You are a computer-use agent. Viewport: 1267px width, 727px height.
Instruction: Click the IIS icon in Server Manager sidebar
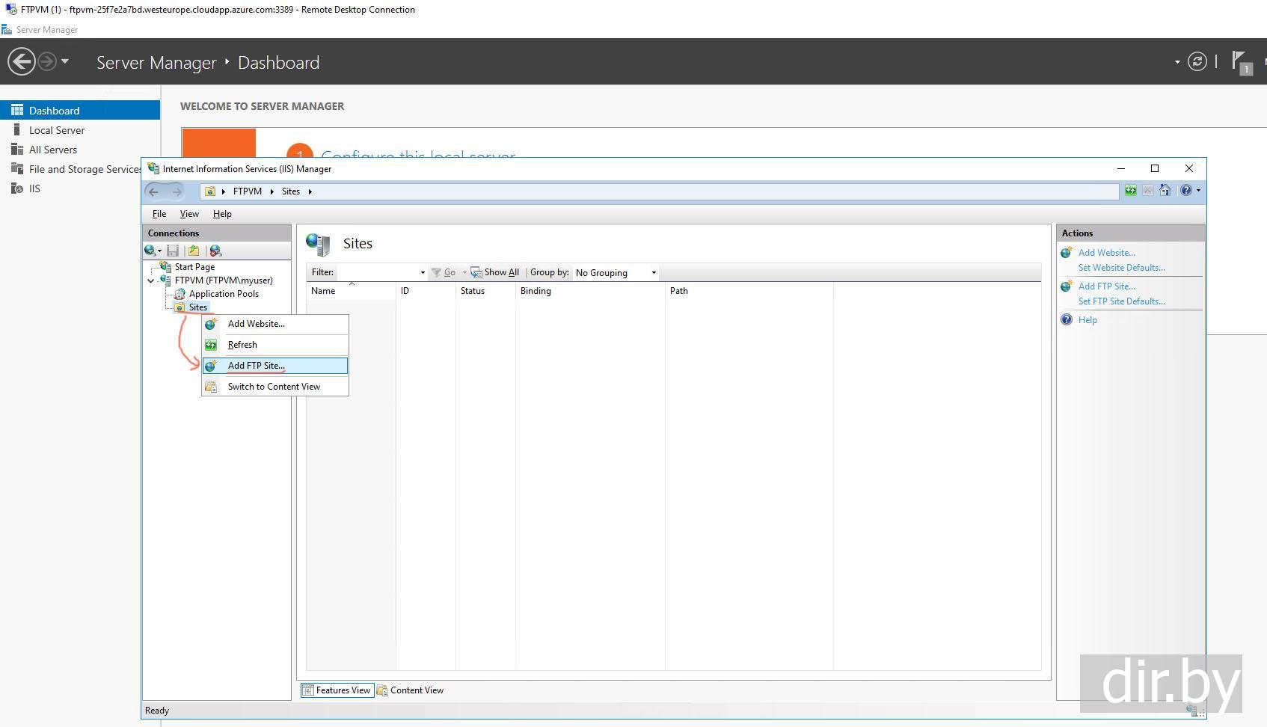pos(16,188)
